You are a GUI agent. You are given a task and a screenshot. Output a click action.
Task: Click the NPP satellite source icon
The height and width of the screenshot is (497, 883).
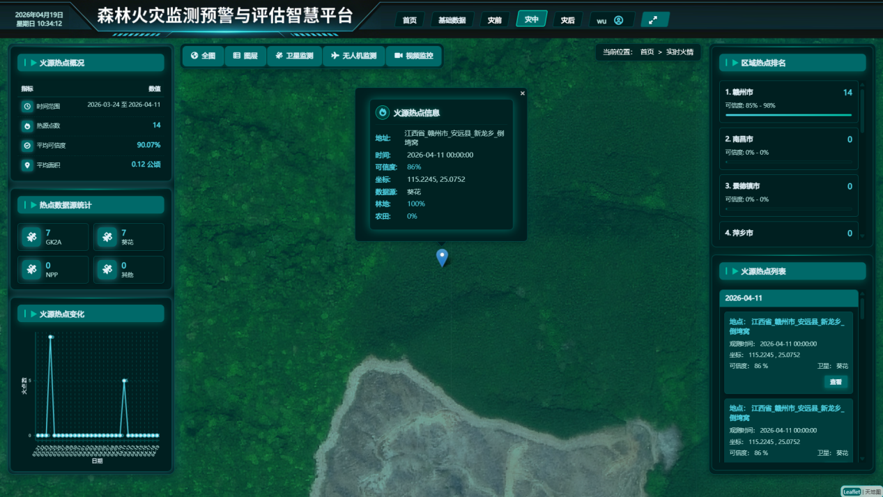pos(31,270)
